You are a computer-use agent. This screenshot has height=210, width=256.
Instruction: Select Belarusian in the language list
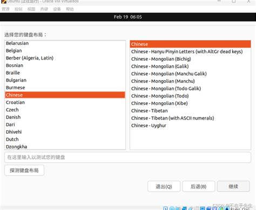point(65,43)
